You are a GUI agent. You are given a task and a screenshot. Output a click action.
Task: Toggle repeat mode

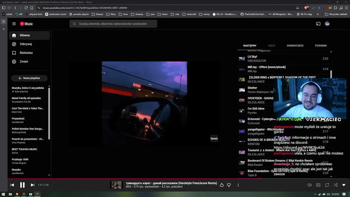(327, 185)
